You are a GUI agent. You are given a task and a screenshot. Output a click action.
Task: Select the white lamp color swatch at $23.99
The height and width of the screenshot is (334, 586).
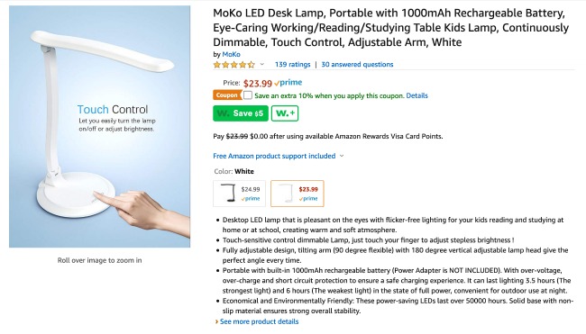pos(298,194)
